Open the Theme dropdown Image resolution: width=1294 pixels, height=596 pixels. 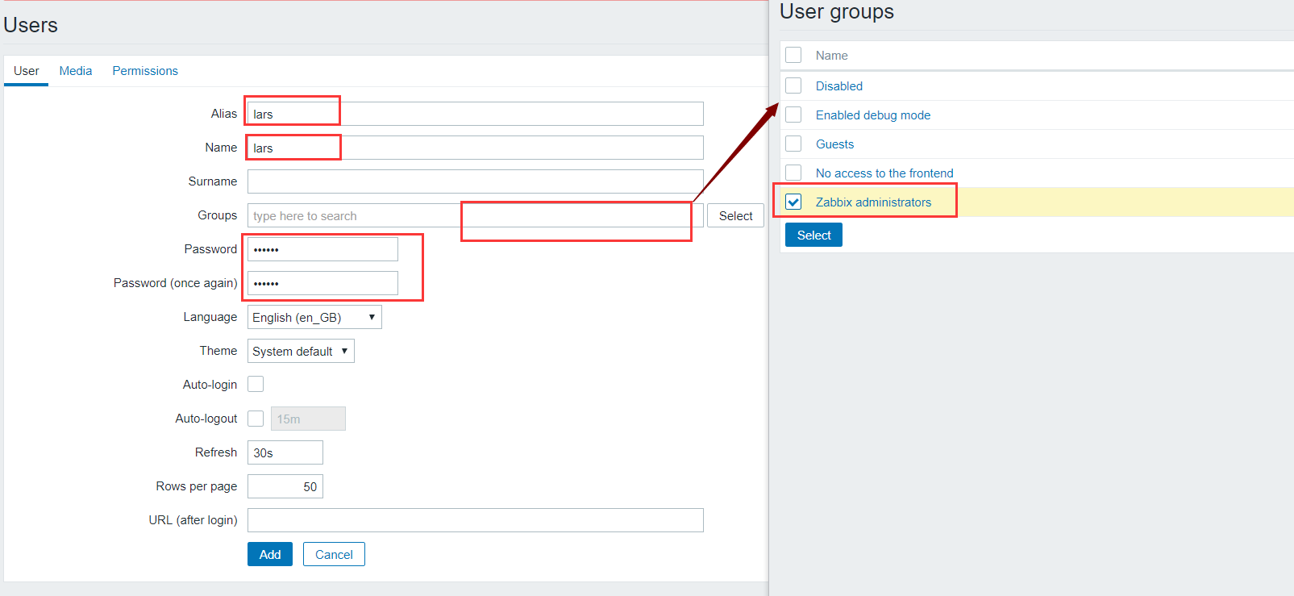301,351
